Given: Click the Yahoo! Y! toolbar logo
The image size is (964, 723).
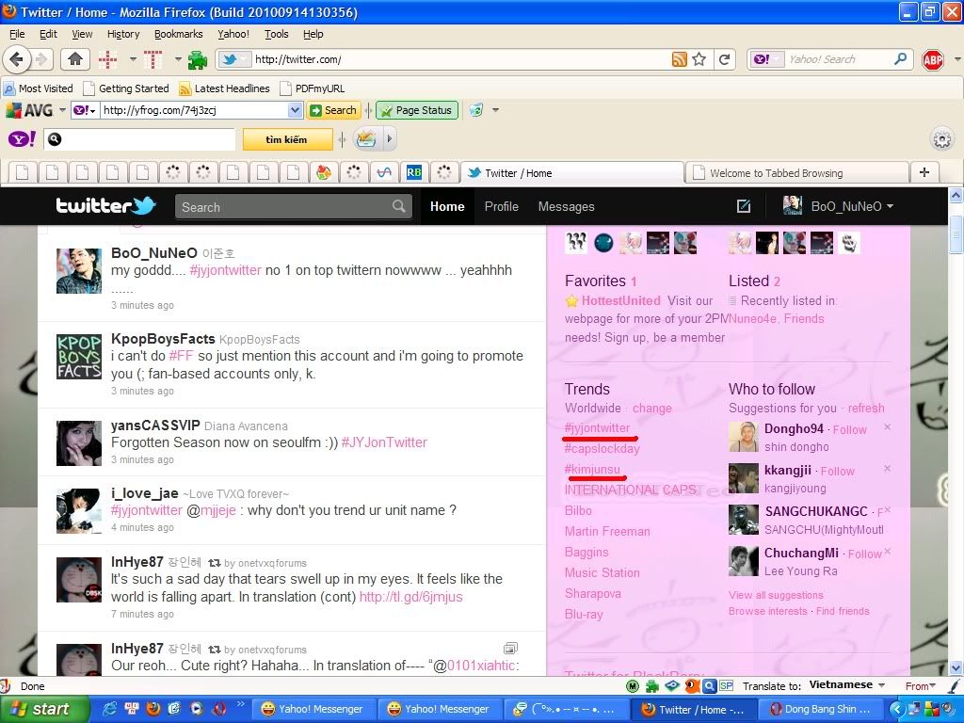Looking at the screenshot, I should (22, 139).
